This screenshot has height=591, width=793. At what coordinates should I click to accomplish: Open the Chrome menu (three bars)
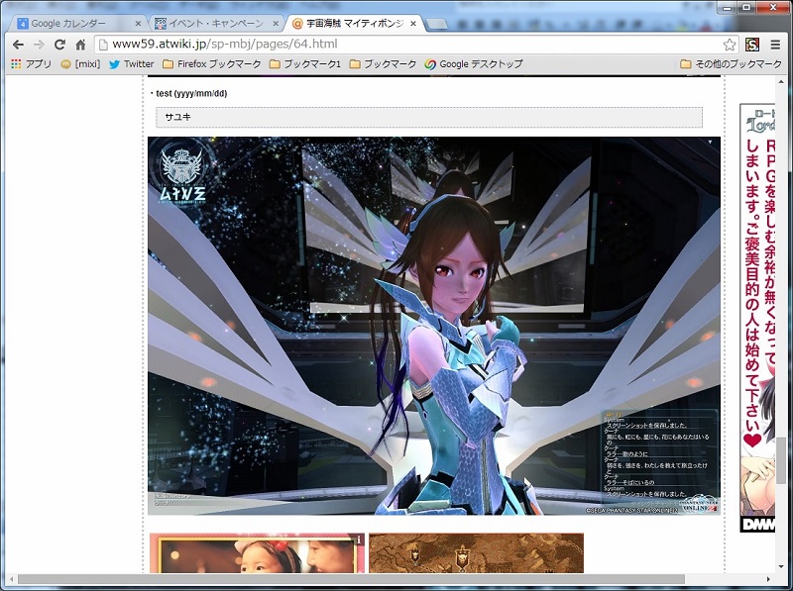775,45
